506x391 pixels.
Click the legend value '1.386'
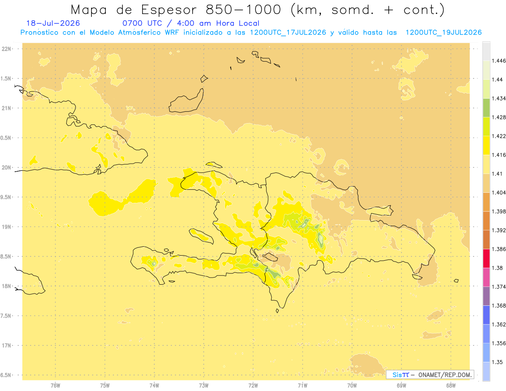tap(499, 249)
